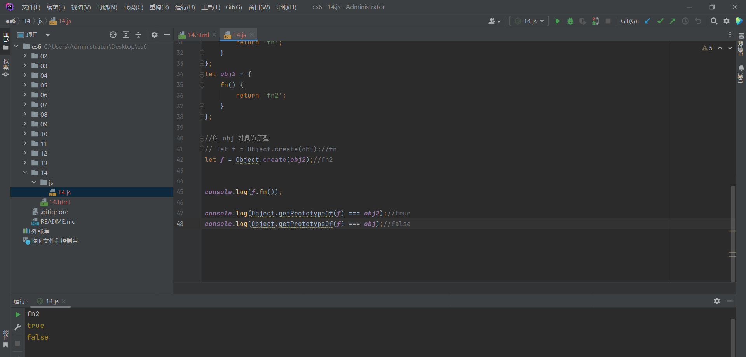Update project from Git
746x357 pixels.
tap(647, 21)
